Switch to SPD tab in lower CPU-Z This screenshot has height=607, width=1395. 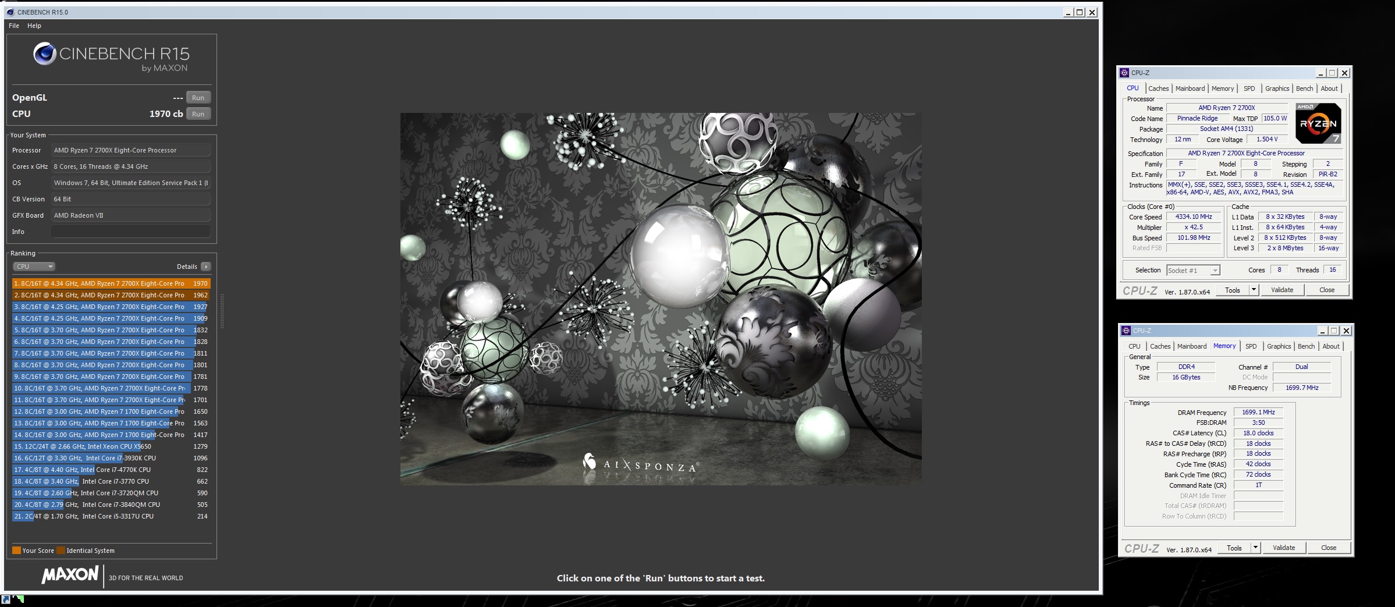[x=1251, y=346]
